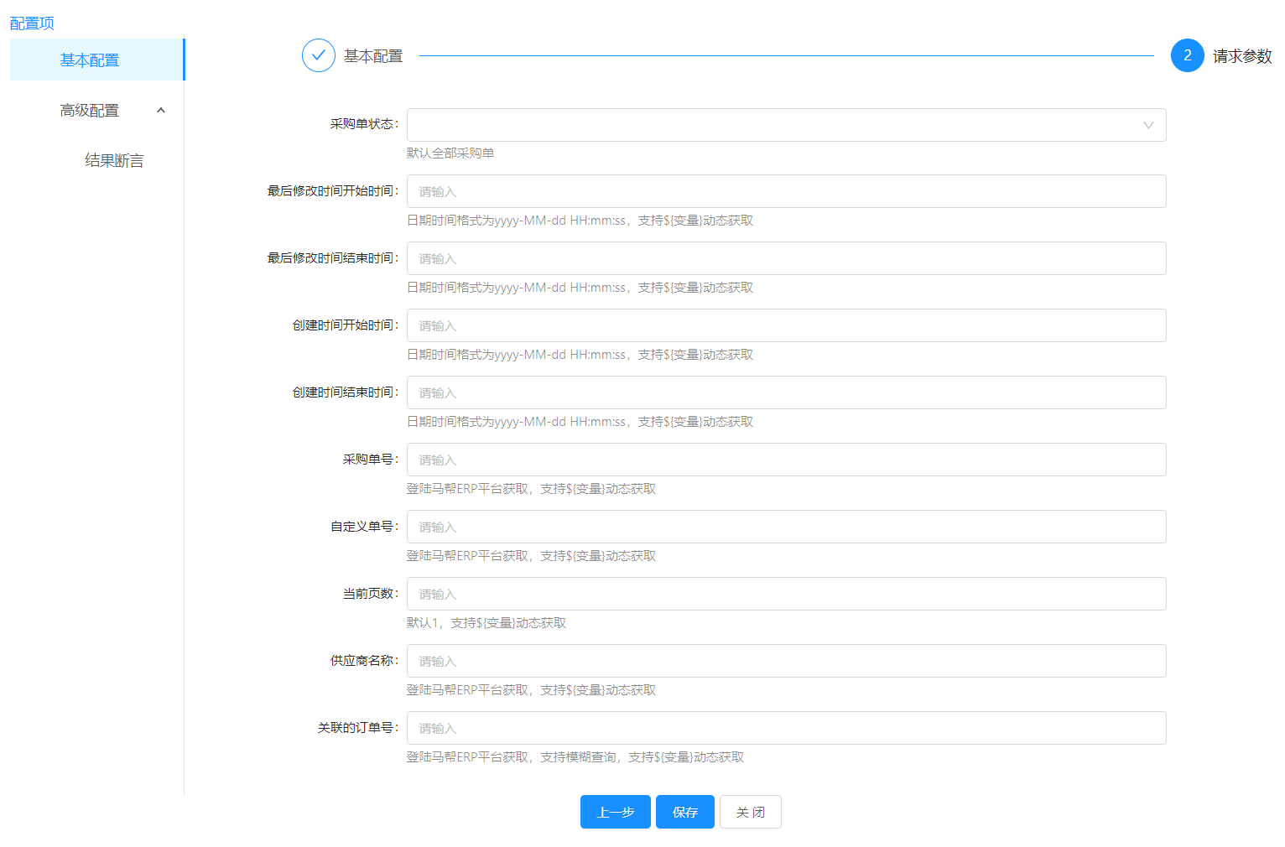Click the 关联的订单号 input field
This screenshot has height=847, width=1285.
[x=786, y=728]
